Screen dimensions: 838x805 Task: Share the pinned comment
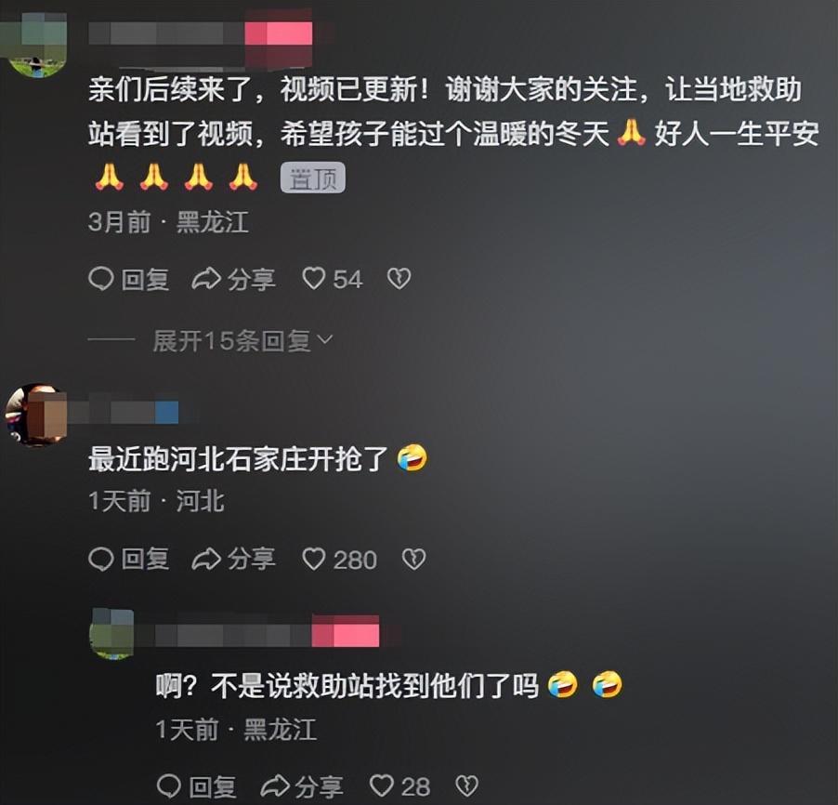coord(233,279)
